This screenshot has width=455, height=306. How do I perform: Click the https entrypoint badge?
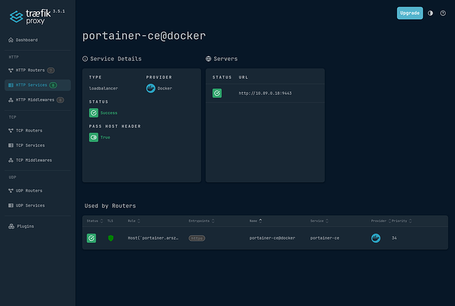point(197,238)
